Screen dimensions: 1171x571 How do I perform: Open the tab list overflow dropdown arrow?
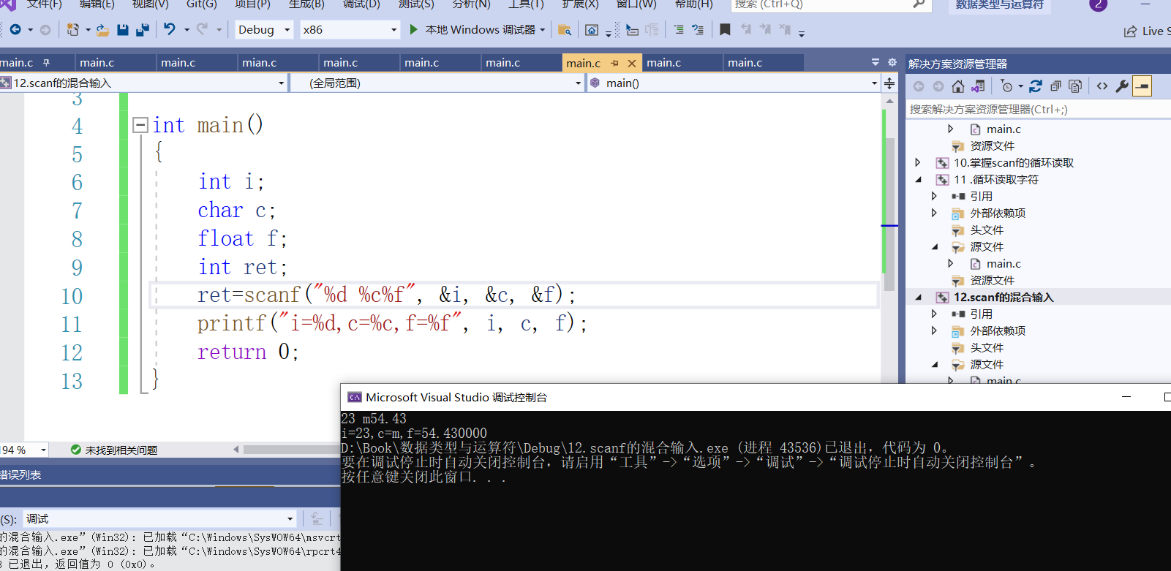875,62
